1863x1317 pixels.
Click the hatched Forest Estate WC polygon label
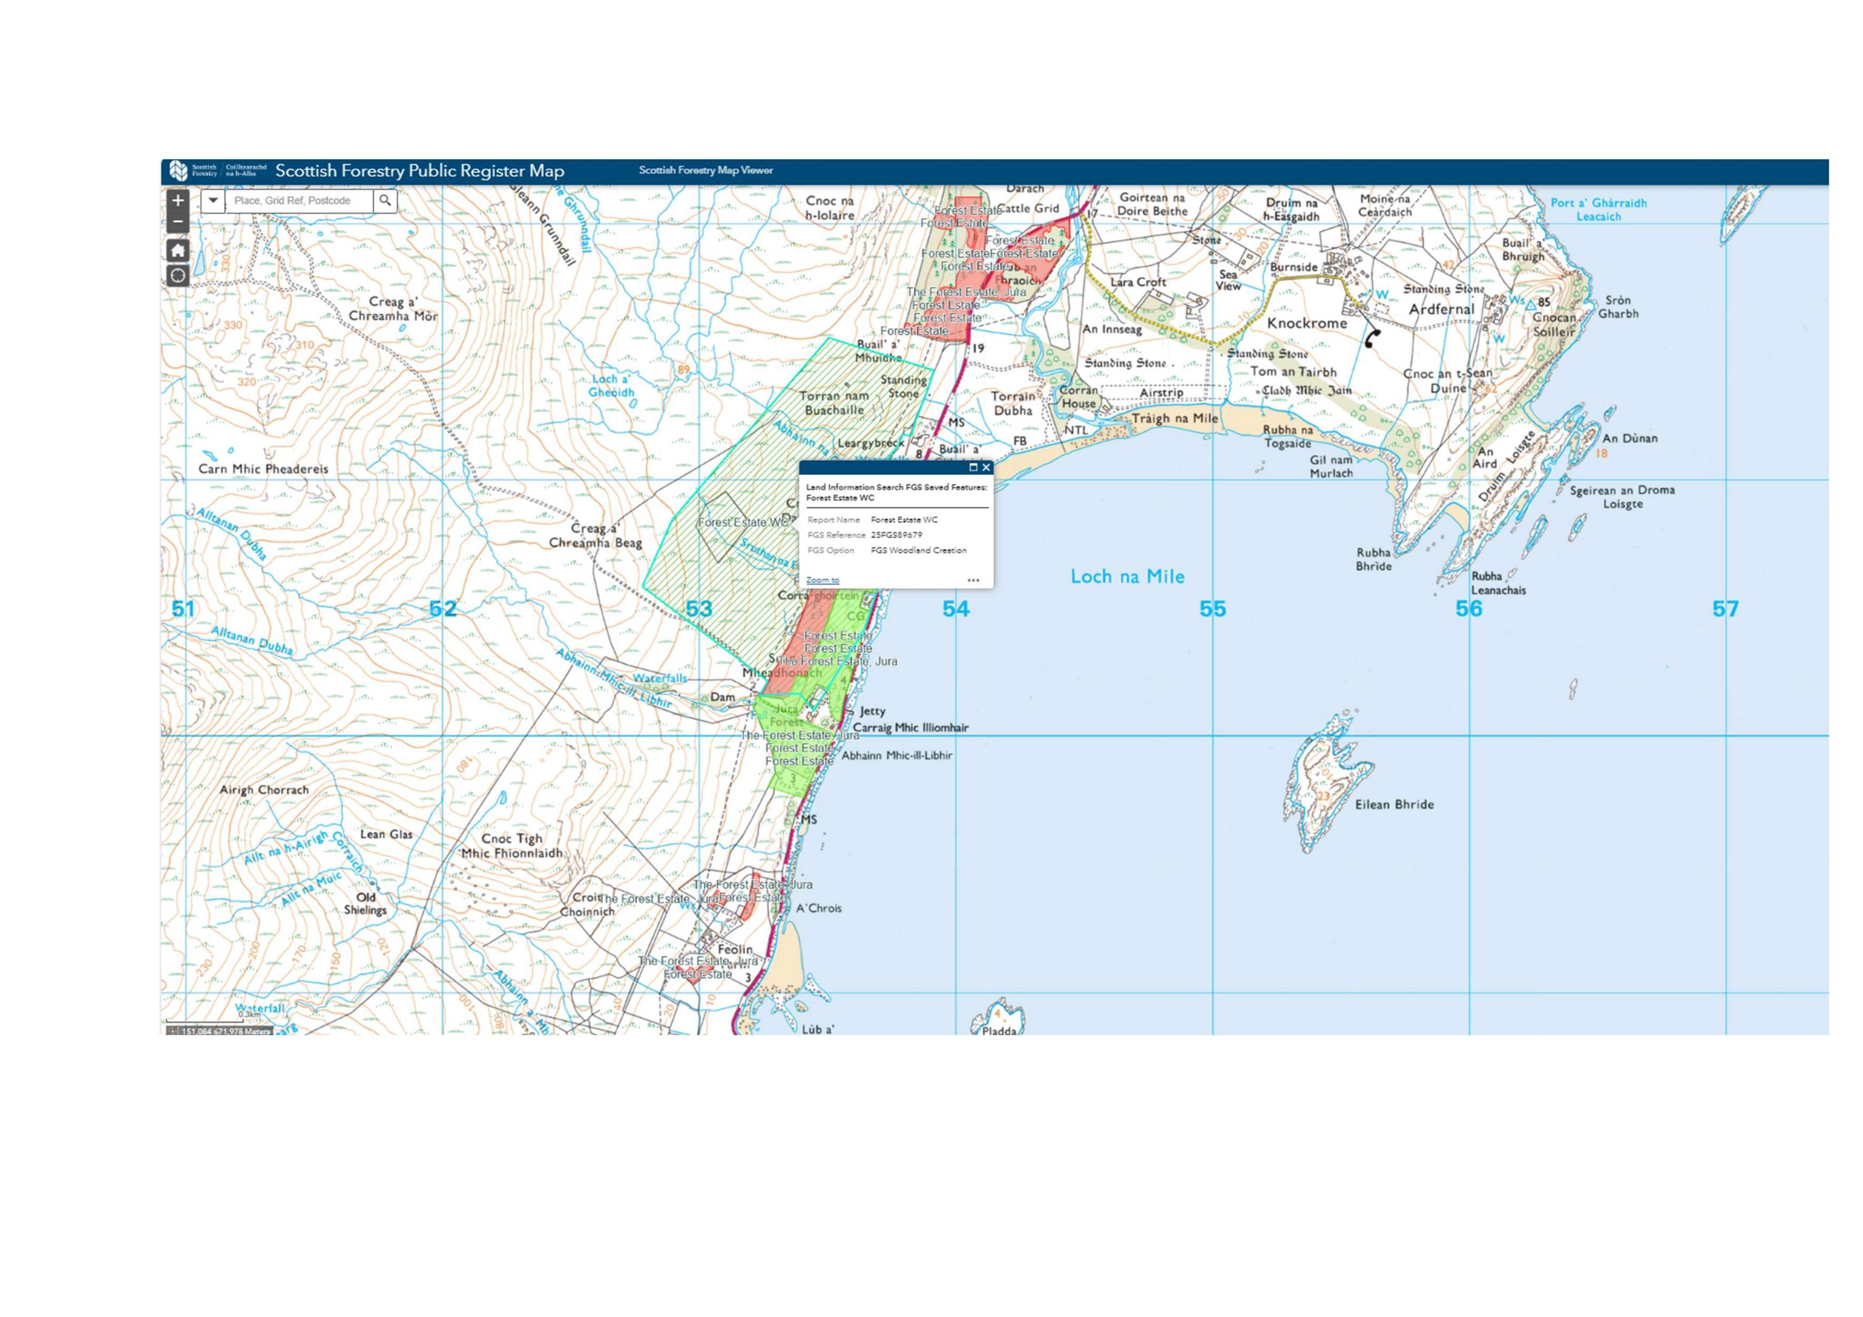(743, 522)
